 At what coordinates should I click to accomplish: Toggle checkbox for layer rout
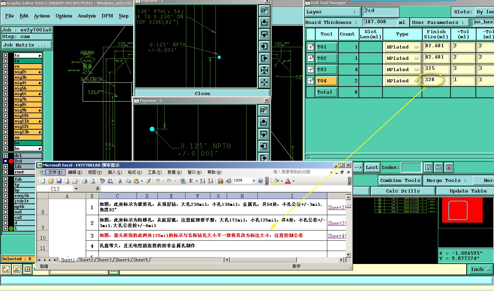point(5,172)
